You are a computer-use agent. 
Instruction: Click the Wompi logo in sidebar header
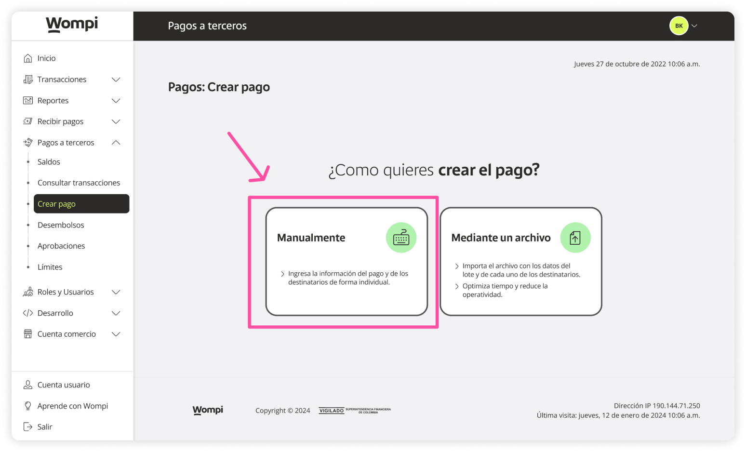point(72,24)
